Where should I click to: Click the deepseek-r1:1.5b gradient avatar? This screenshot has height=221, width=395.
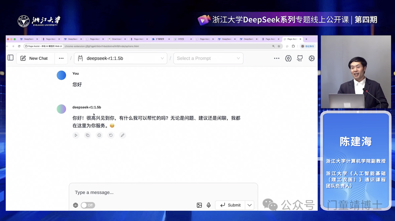(x=61, y=109)
